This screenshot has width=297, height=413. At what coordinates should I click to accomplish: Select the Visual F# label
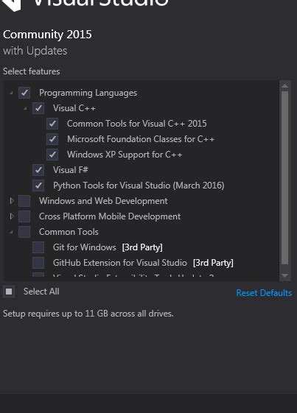click(71, 170)
